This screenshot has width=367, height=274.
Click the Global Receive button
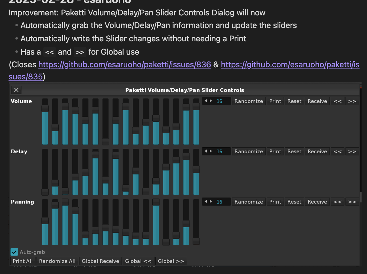pos(101,261)
